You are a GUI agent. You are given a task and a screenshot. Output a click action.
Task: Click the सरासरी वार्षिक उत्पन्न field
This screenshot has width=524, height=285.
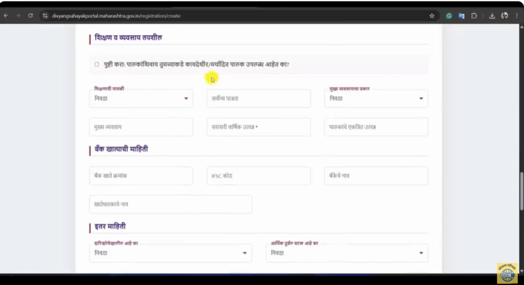(x=258, y=127)
